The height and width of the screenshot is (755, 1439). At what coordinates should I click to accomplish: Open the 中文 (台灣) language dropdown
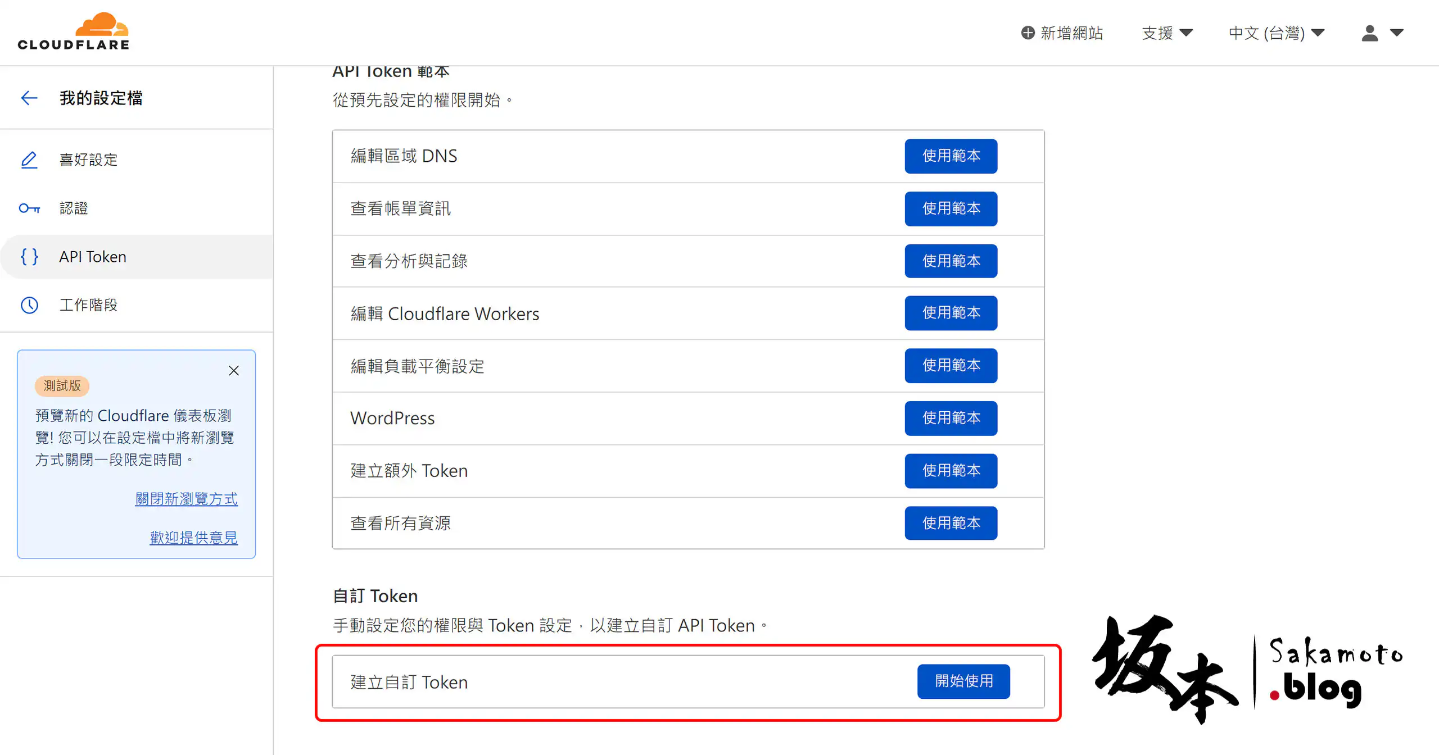(1276, 33)
